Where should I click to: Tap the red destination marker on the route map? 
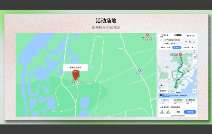coord(180,55)
